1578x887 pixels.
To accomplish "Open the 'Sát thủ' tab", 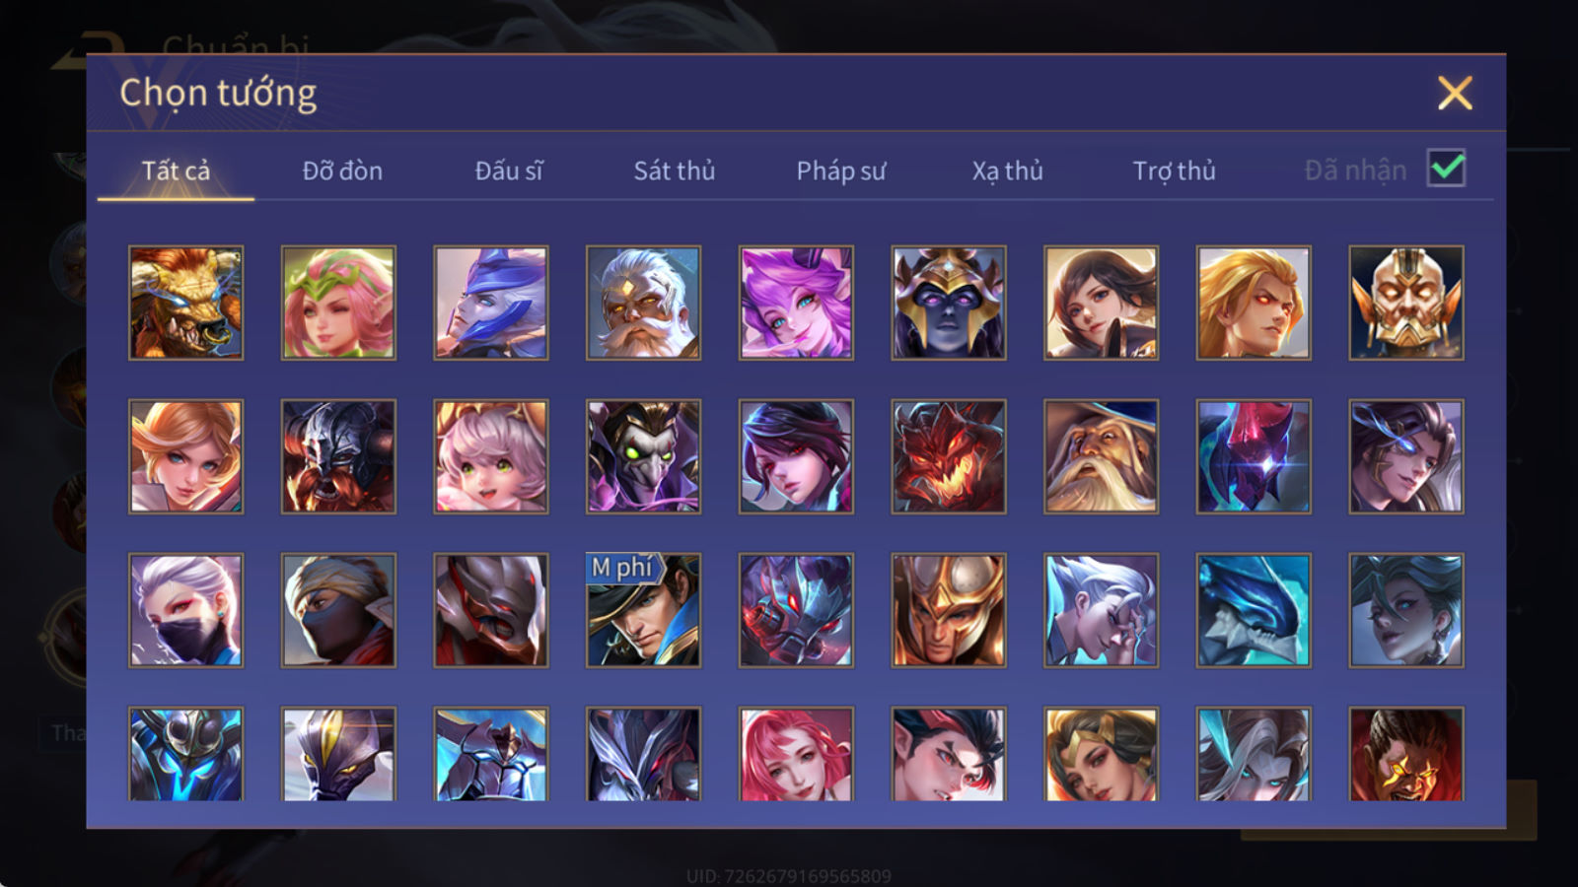I will 675,171.
